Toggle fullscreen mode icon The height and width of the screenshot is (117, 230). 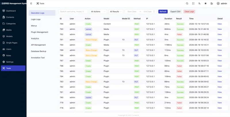pos(193,3)
